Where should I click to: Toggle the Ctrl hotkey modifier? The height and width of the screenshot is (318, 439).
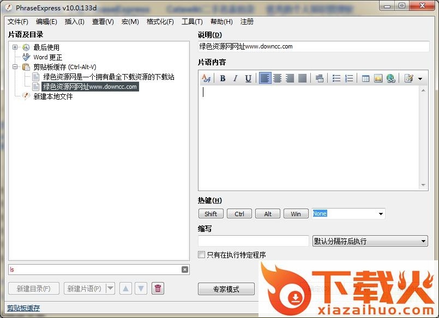point(239,214)
